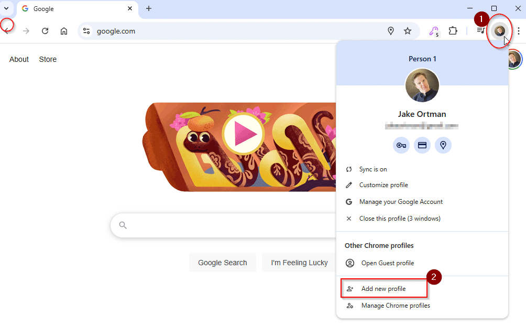The height and width of the screenshot is (326, 526).
Task: Click I'm Feeling Lucky button
Action: tap(299, 263)
